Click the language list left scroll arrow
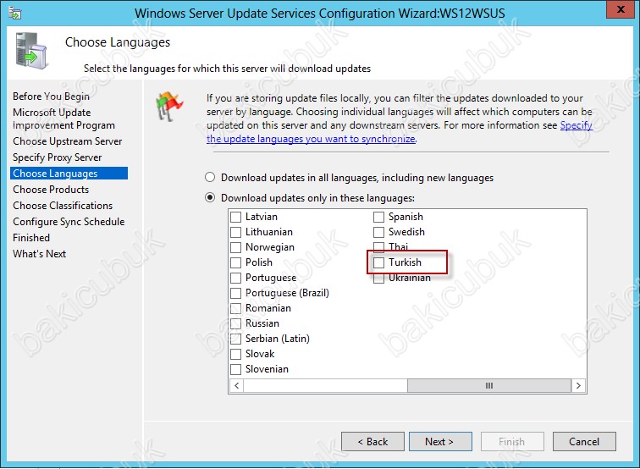 (237, 385)
